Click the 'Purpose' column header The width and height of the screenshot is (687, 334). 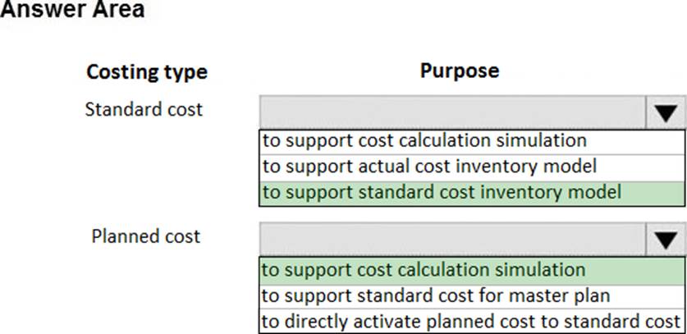(459, 71)
